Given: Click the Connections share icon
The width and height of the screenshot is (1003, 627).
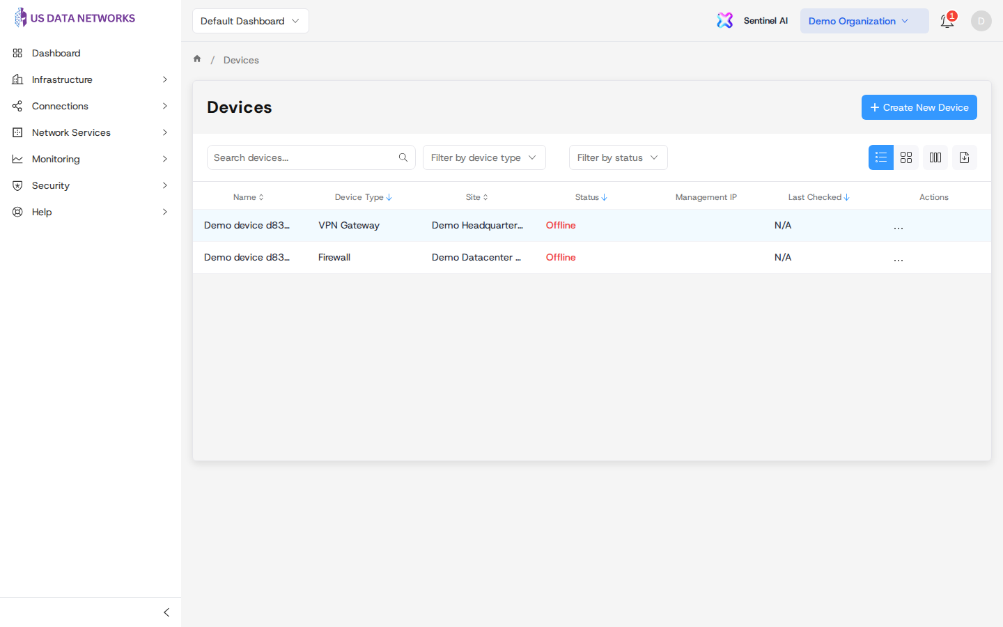Looking at the screenshot, I should click(x=17, y=106).
